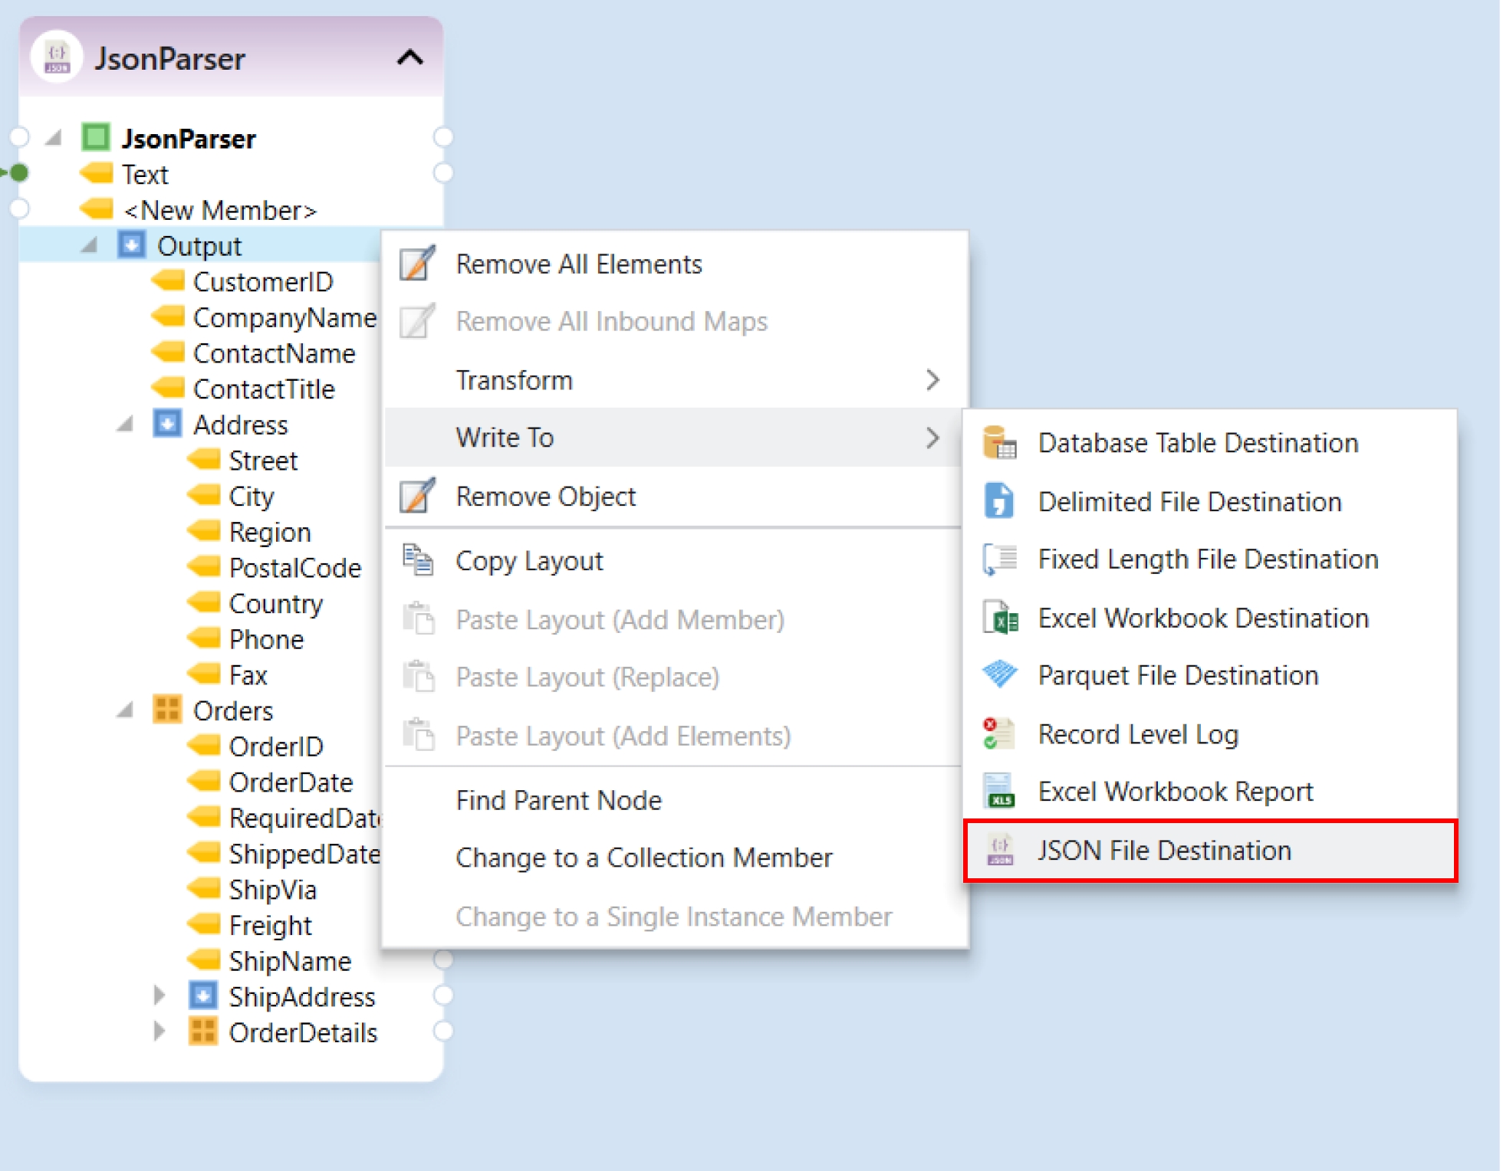This screenshot has width=1503, height=1171.
Task: Expand the ShipAddress tree node
Action: [x=160, y=996]
